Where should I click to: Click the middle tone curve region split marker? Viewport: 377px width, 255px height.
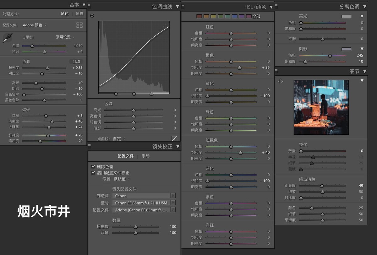[x=134, y=94]
